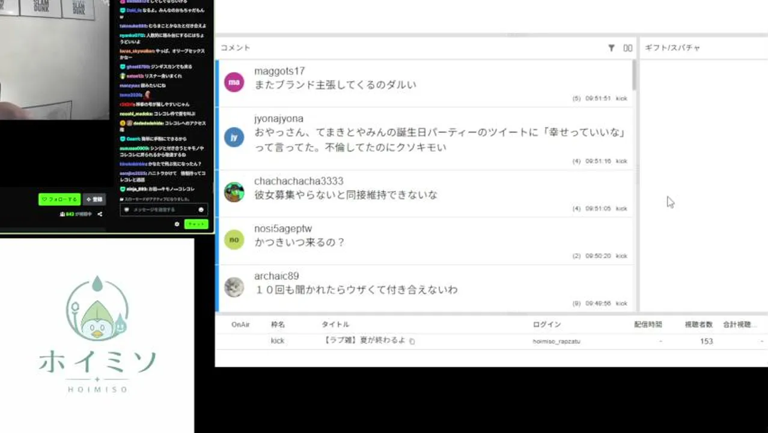Click the gray subscribe button beside Follow
This screenshot has height=433, width=768.
pyautogui.click(x=94, y=199)
